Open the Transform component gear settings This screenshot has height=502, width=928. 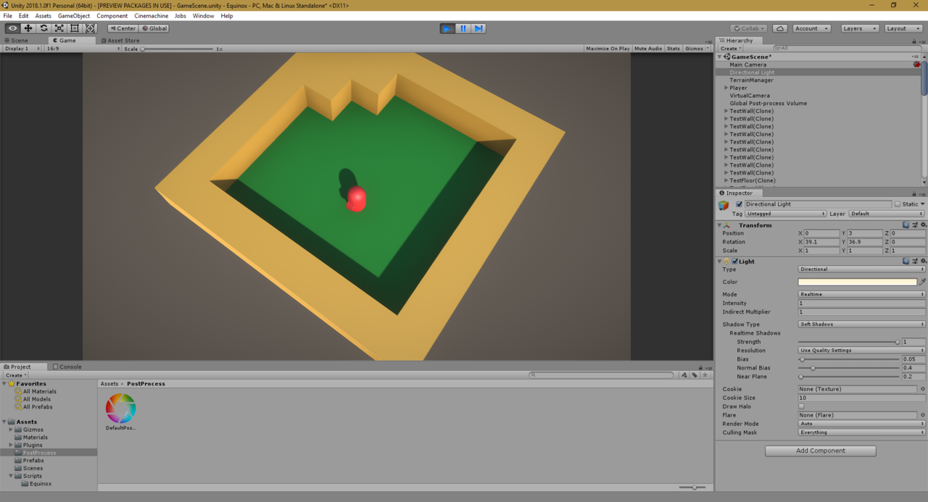pyautogui.click(x=923, y=225)
